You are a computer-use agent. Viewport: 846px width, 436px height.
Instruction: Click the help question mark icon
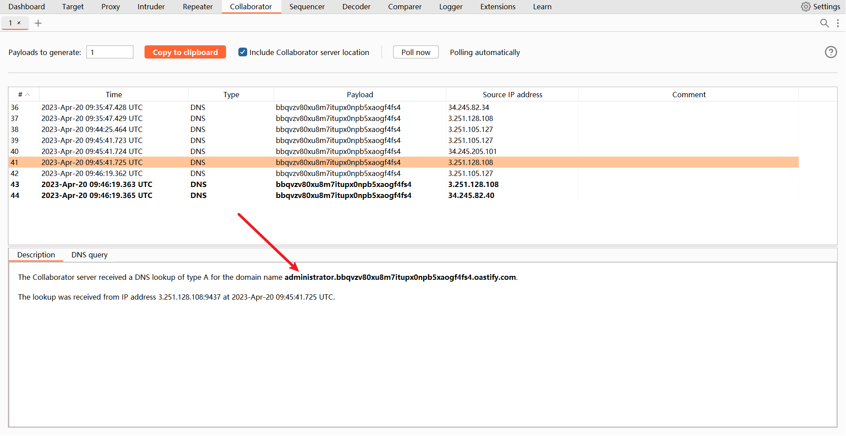click(831, 52)
